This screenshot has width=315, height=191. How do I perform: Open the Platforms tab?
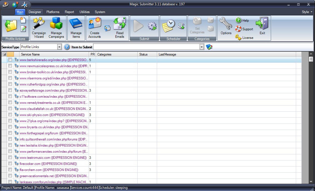(53, 12)
